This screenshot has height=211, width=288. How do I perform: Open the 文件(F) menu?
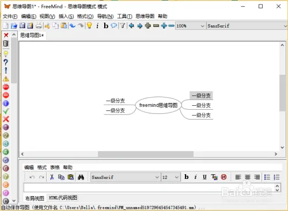click(10, 16)
